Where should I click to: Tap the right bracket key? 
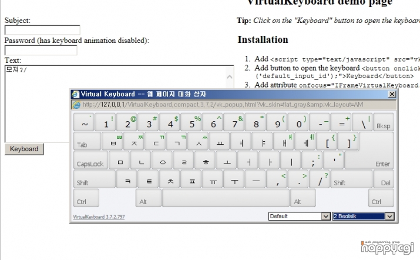pos(348,141)
